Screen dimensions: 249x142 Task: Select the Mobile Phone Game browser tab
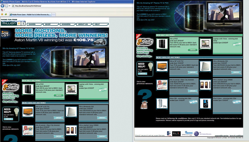coord(30,15)
